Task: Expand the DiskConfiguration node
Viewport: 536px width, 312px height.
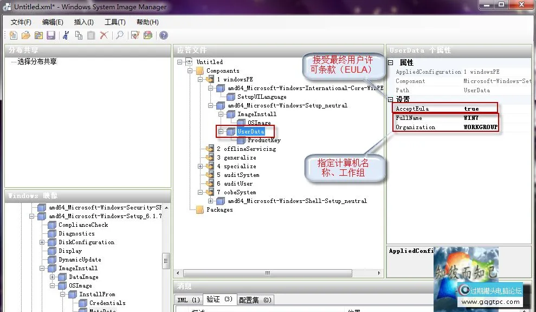Action: click(x=42, y=242)
